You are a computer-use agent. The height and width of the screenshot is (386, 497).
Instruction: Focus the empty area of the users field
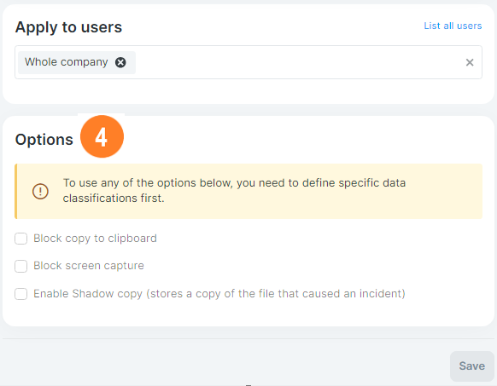tap(298, 62)
